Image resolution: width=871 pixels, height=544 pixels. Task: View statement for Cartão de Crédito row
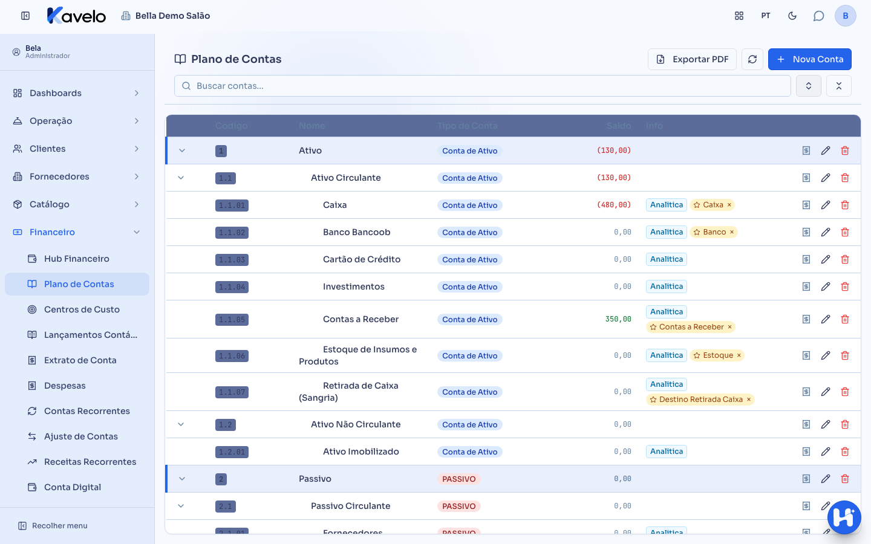806,259
